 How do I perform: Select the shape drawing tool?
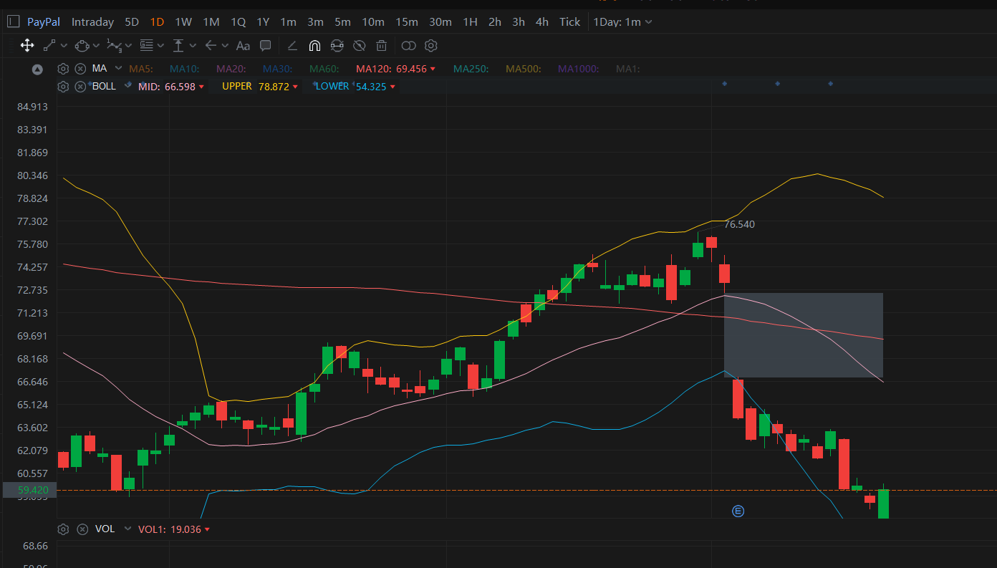[x=82, y=46]
